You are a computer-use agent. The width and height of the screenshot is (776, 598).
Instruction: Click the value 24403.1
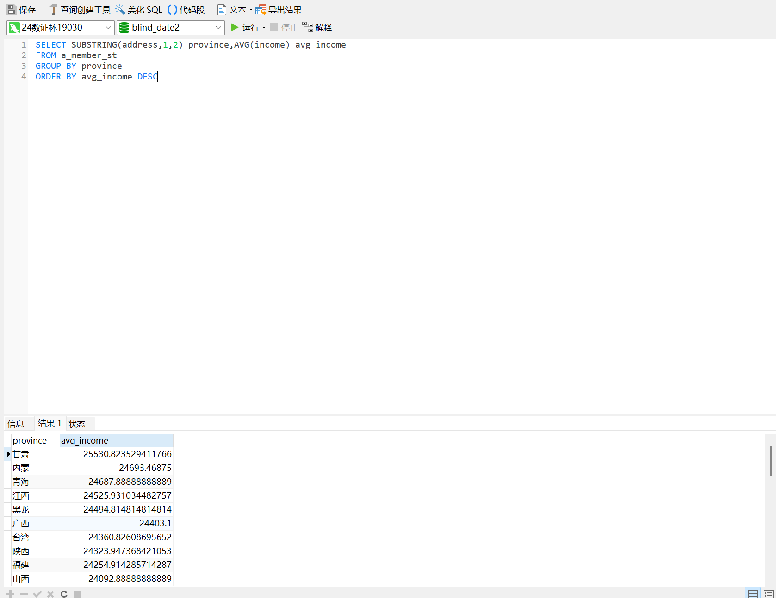(155, 524)
